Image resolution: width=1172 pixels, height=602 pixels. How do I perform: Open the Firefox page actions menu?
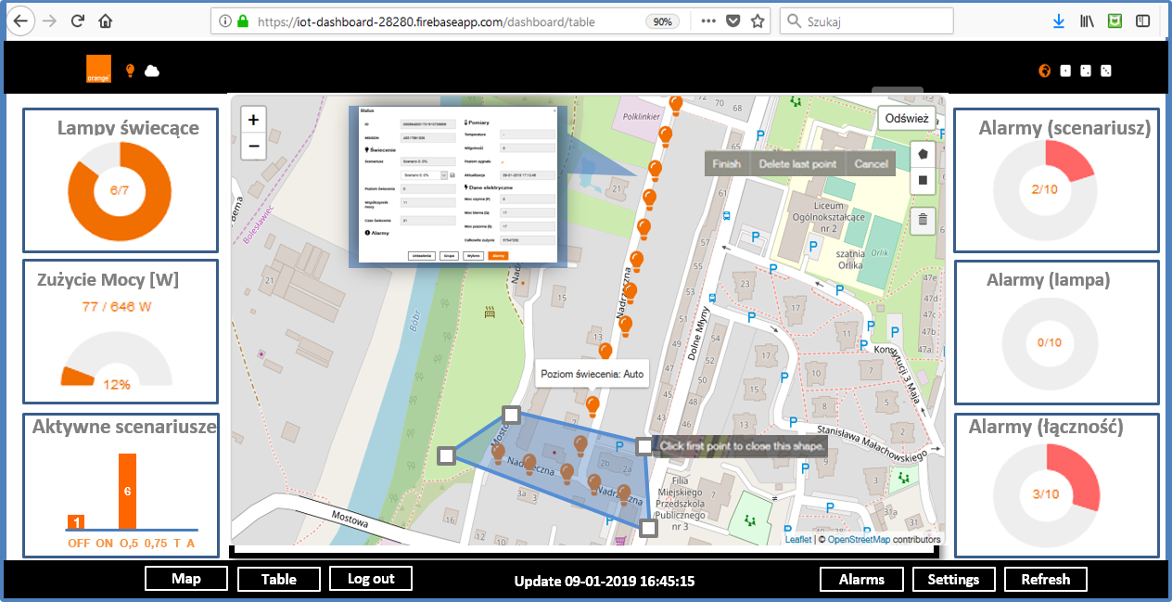coord(708,21)
